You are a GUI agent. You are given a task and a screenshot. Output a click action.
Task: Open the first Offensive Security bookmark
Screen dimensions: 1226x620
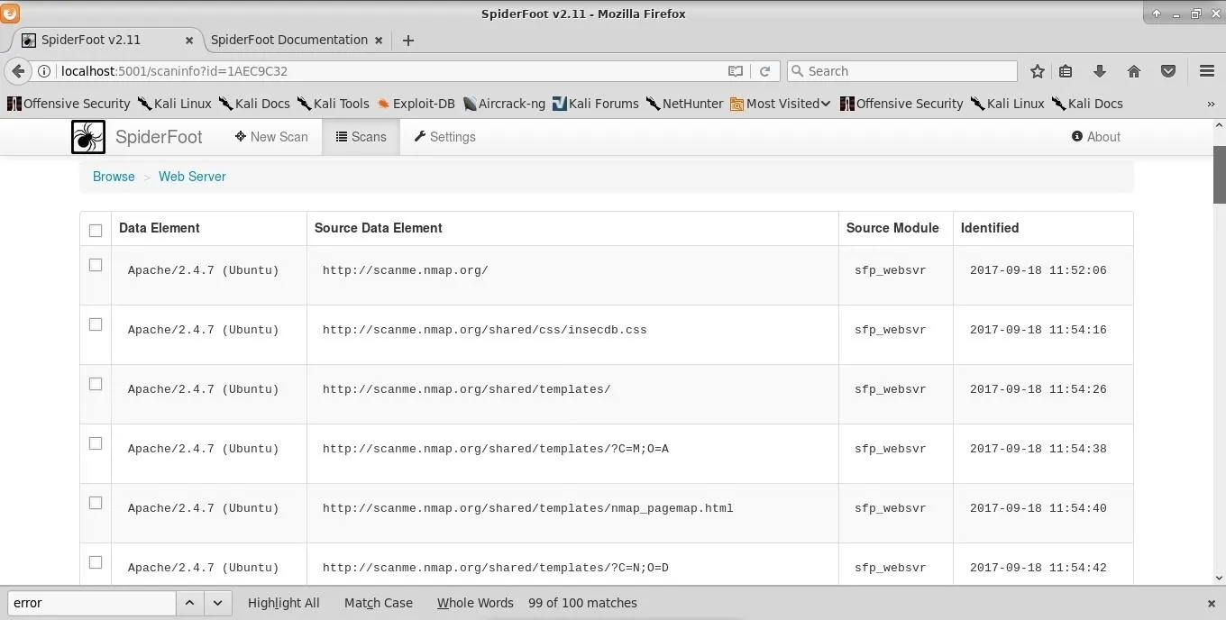tap(69, 104)
